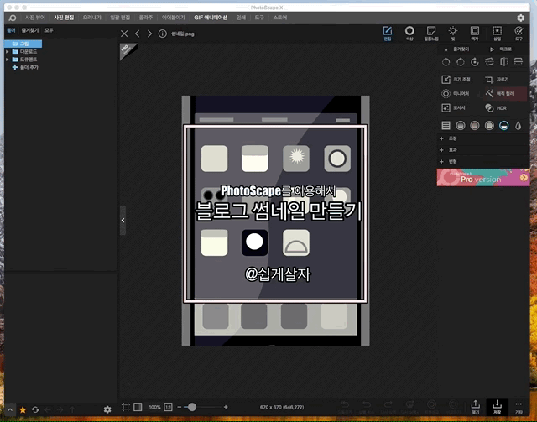Click the straighten image icon
537x422 pixels.
click(489, 62)
